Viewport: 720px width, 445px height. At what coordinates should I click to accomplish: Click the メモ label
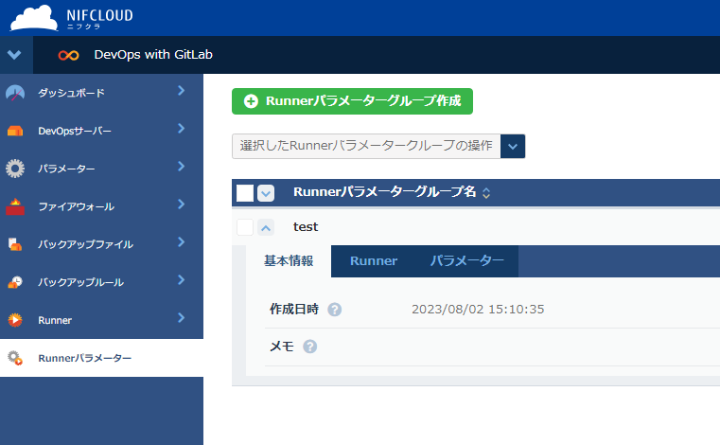pyautogui.click(x=282, y=347)
